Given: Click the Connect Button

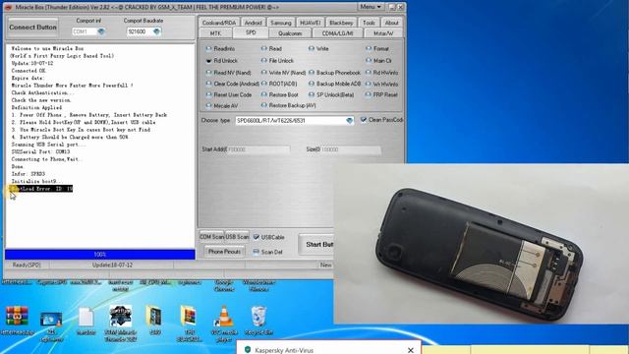Looking at the screenshot, I should click(x=32, y=28).
